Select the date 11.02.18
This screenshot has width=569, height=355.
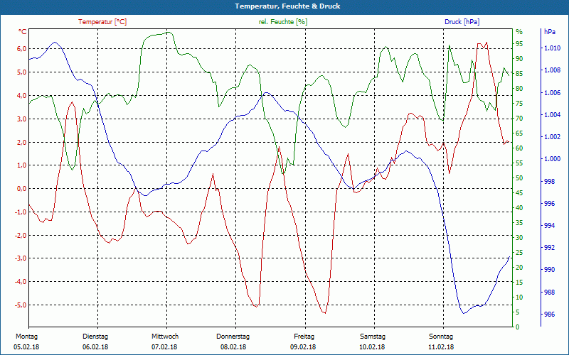[x=441, y=347]
